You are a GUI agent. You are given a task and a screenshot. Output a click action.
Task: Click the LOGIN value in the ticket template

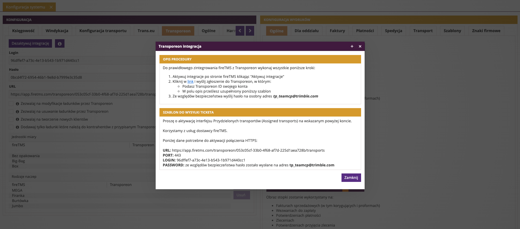tap(211, 160)
